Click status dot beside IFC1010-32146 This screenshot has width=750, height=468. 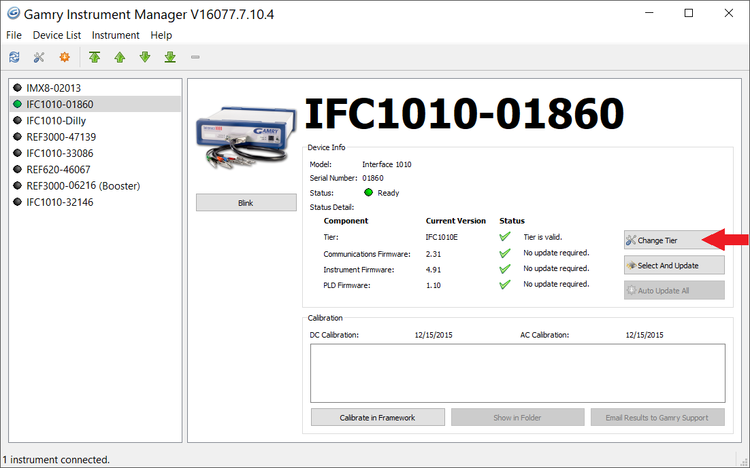(x=18, y=202)
